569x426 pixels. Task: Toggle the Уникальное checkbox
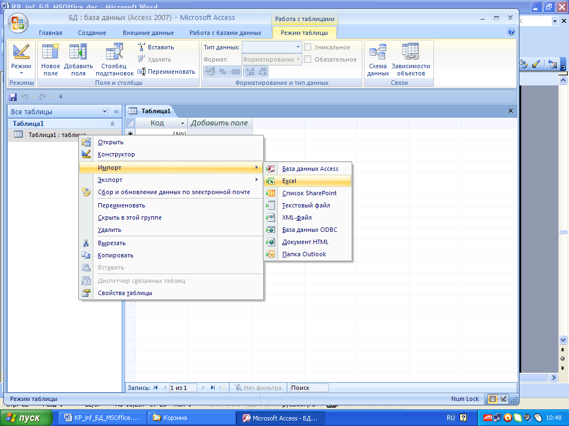coord(307,47)
